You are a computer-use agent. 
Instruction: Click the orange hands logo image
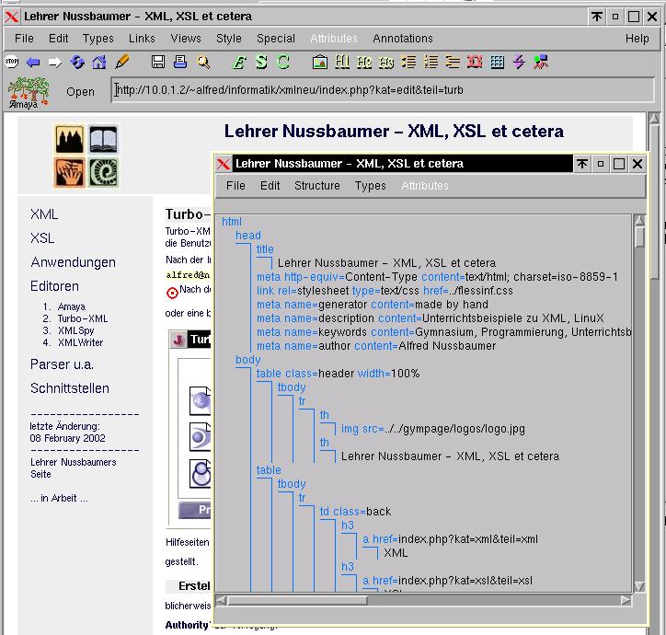pyautogui.click(x=69, y=172)
